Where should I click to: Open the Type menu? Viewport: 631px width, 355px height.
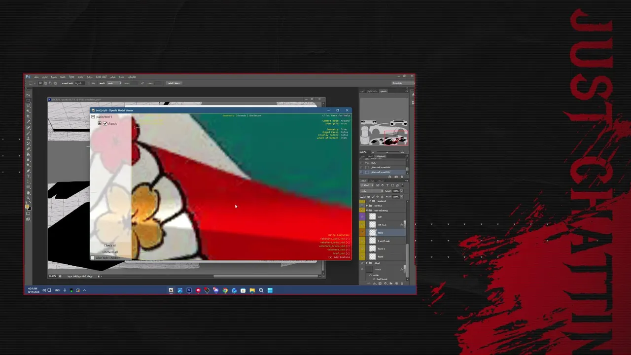coord(71,77)
